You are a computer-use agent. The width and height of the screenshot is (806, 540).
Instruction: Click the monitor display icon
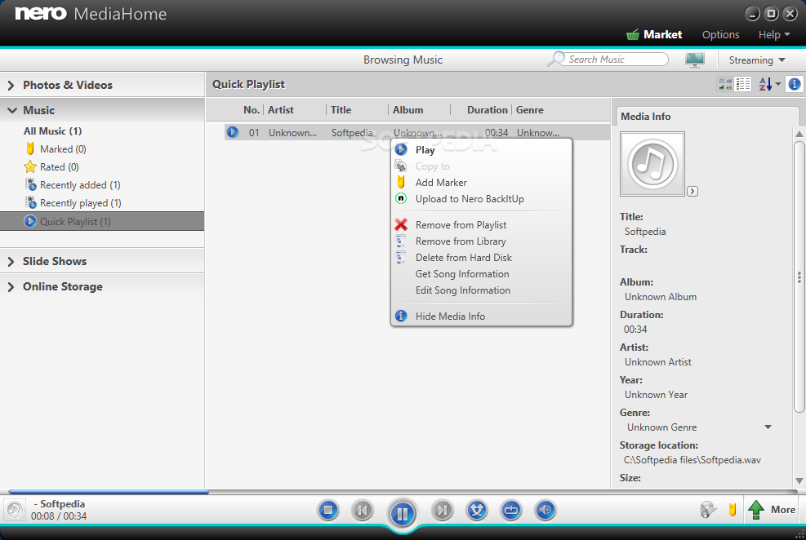(x=695, y=60)
